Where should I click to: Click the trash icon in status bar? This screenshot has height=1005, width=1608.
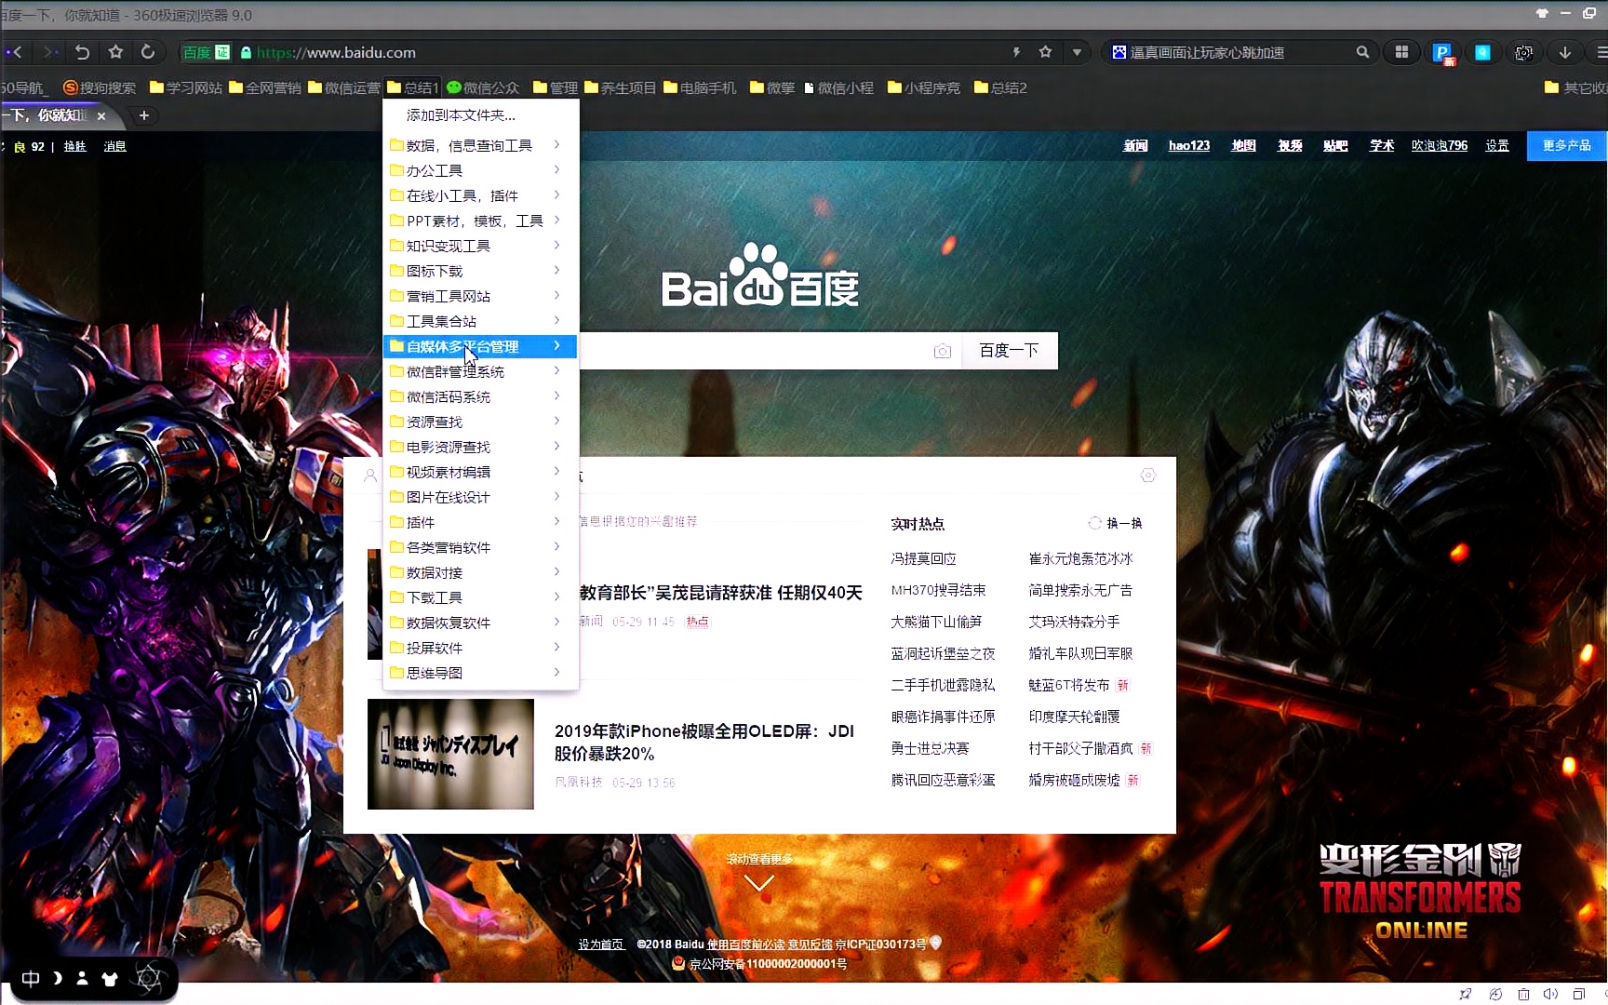[x=1523, y=994]
